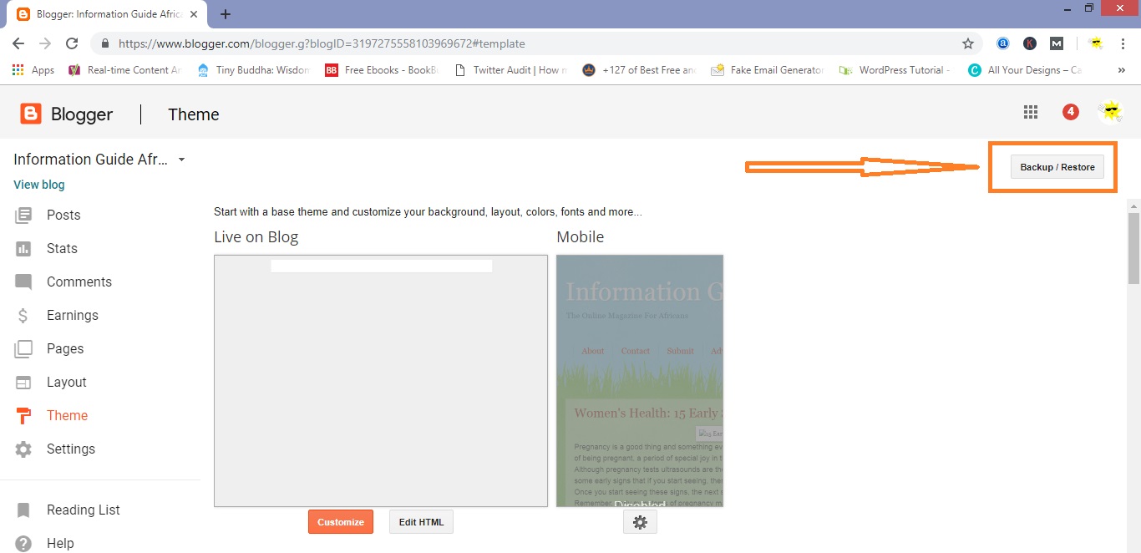Screen dimensions: 1141x553
Task: Open the Posts section
Action: 63,216
